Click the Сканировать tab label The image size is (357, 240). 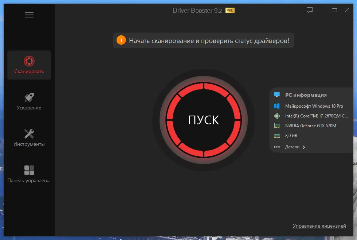pos(29,71)
